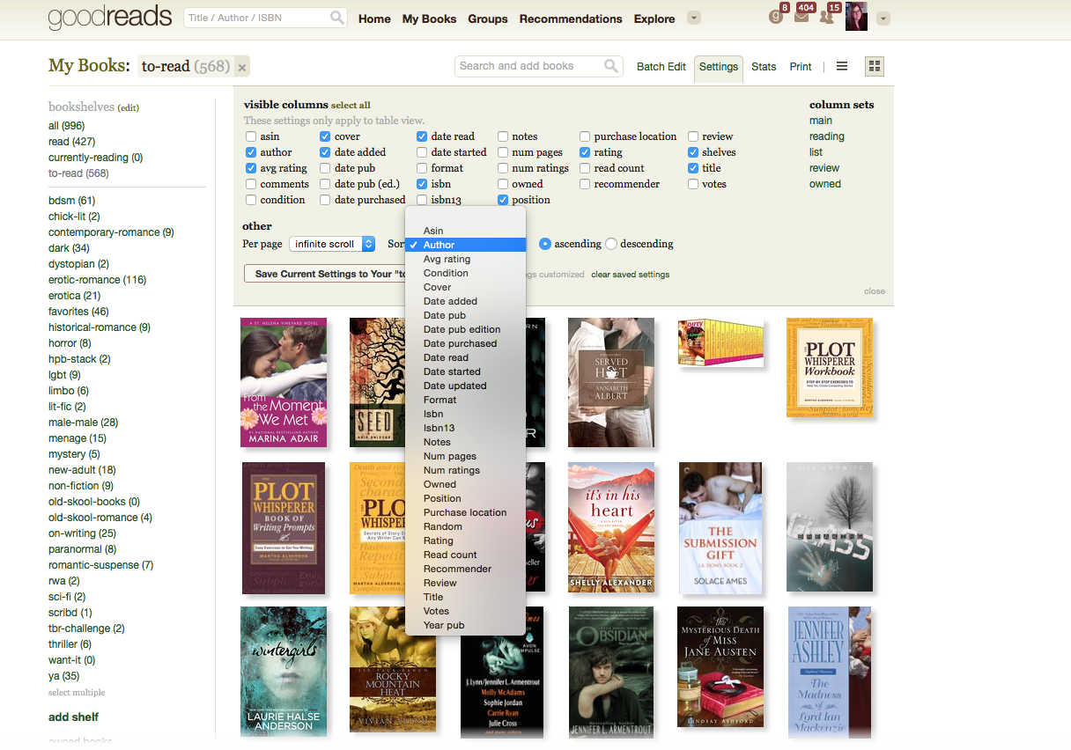Screen dimensions: 1071x750
Task: Click the search magnifier in the Title/Author/ISBN box
Action: tap(337, 18)
